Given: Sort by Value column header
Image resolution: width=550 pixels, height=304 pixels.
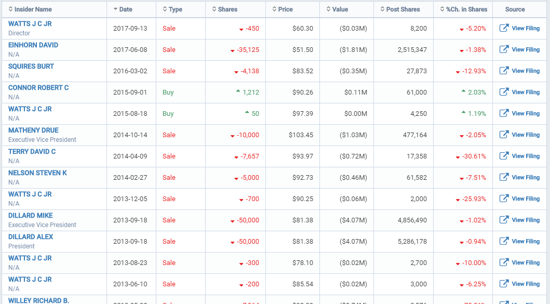Looking at the screenshot, I should click(340, 9).
